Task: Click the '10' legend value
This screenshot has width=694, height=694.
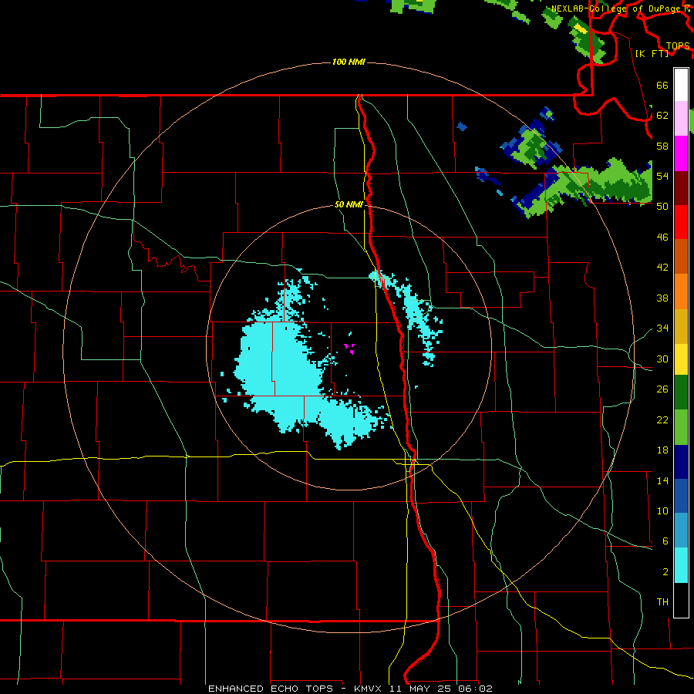Action: point(662,510)
